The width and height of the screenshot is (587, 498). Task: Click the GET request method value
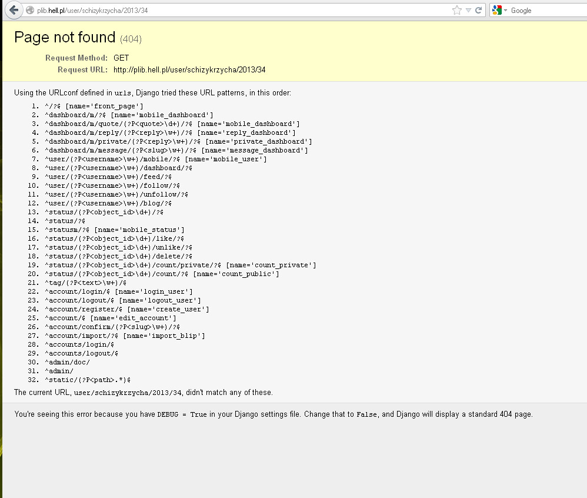click(x=121, y=58)
